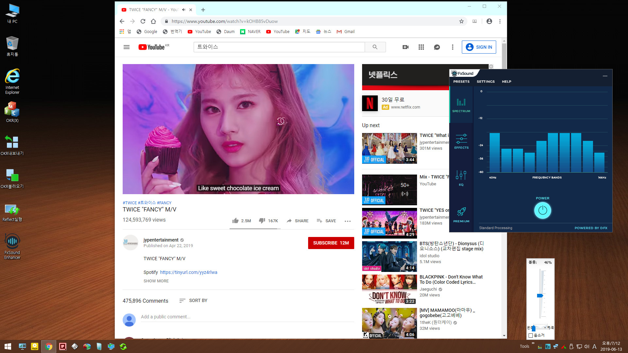
Task: Open the FxSound Enhancer desktop shortcut
Action: coord(12,247)
